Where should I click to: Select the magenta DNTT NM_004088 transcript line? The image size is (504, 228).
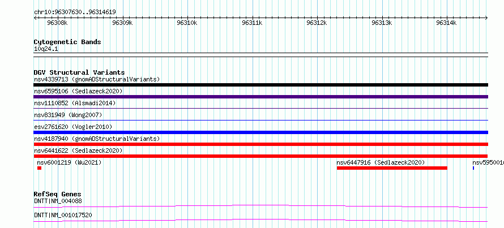[x=260, y=206]
